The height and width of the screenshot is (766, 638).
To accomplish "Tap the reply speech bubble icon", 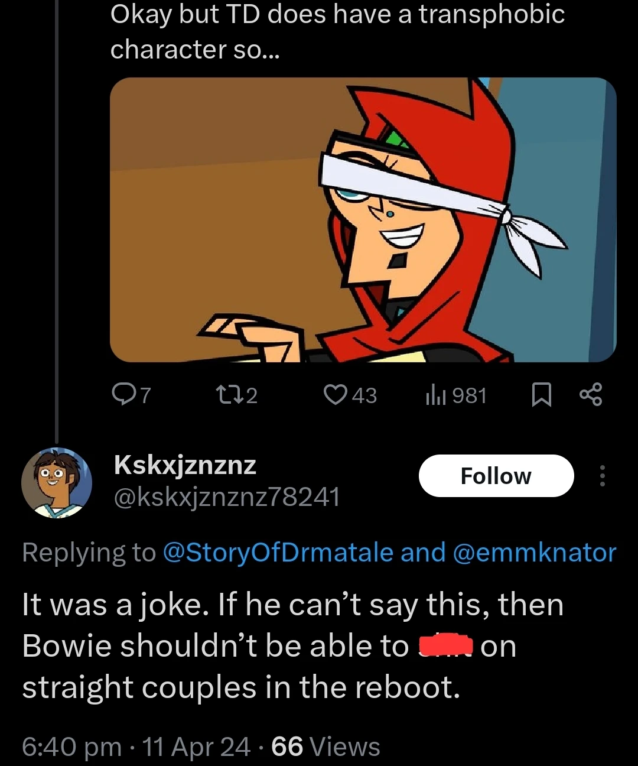I will pyautogui.click(x=123, y=394).
